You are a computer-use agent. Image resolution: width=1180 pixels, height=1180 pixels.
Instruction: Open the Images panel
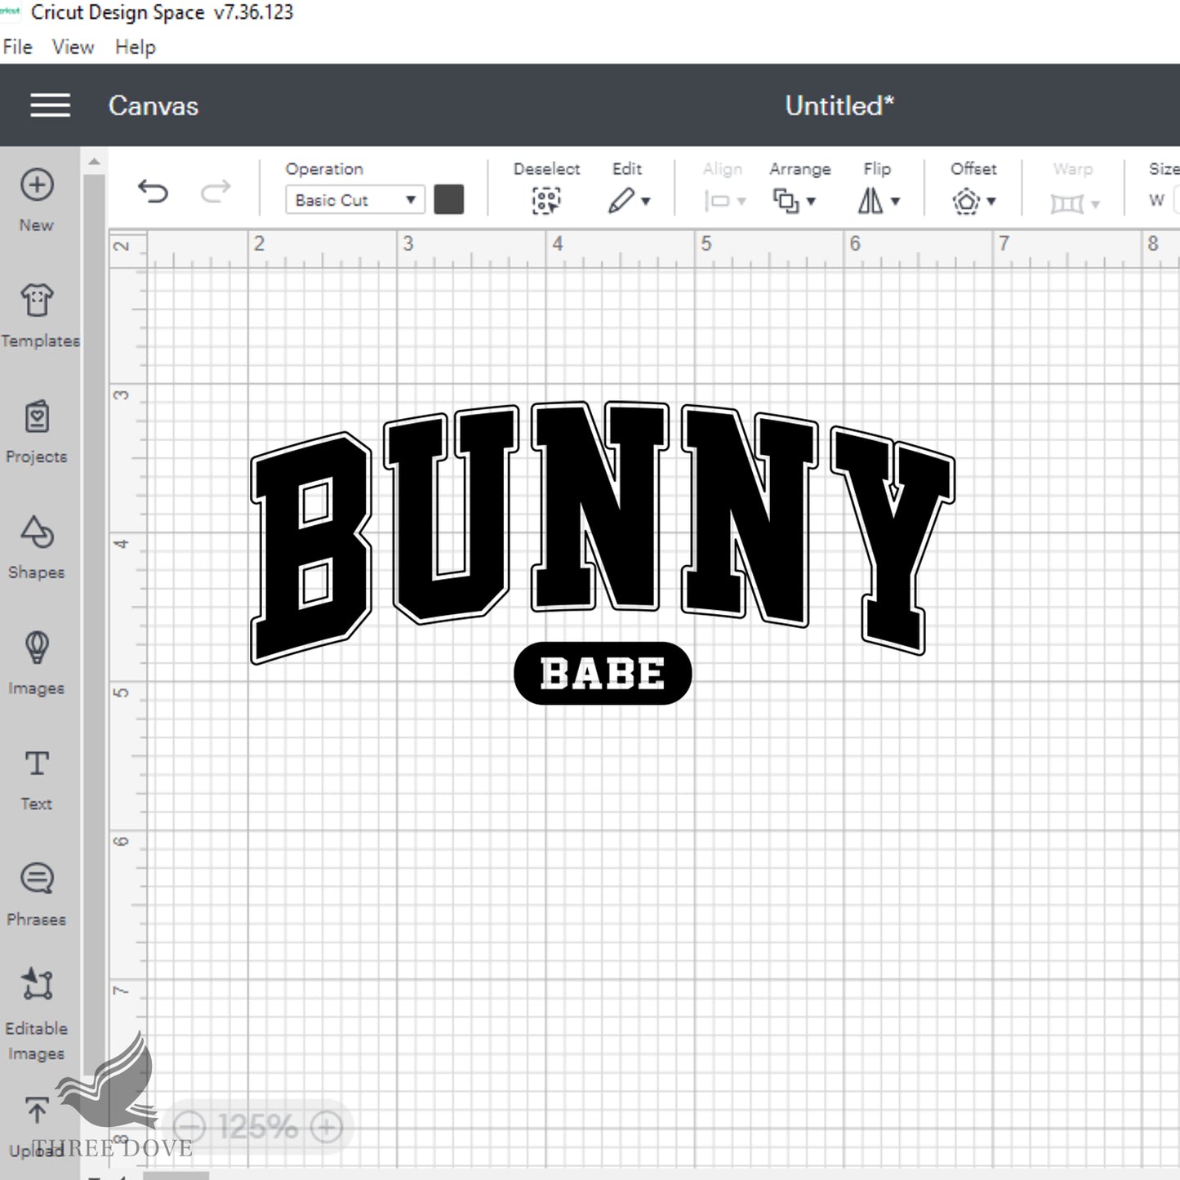tap(37, 648)
